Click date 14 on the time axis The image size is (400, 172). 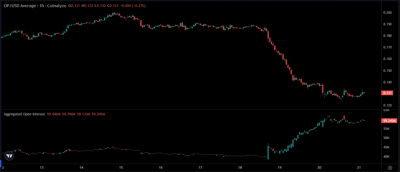(82, 168)
